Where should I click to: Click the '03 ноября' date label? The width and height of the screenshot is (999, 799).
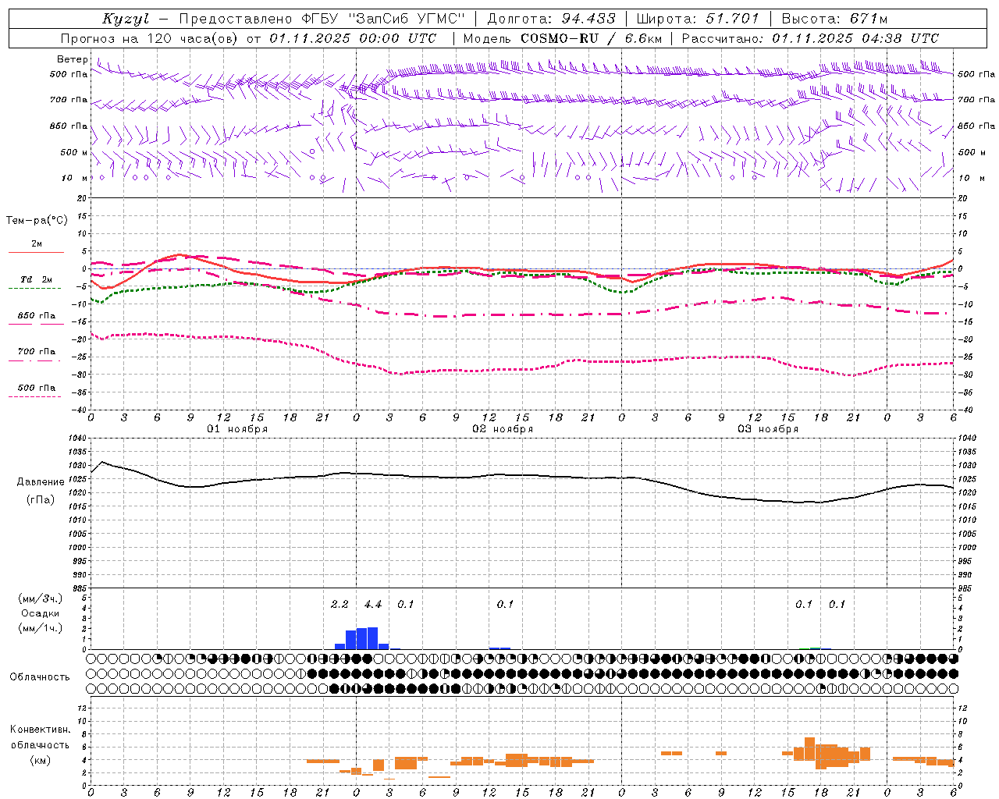pyautogui.click(x=768, y=429)
